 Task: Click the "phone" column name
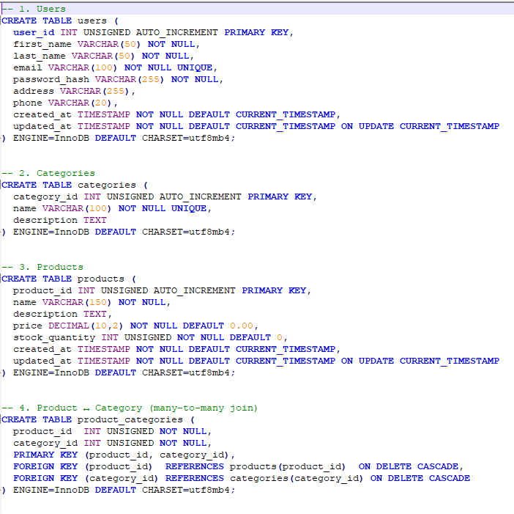28,103
